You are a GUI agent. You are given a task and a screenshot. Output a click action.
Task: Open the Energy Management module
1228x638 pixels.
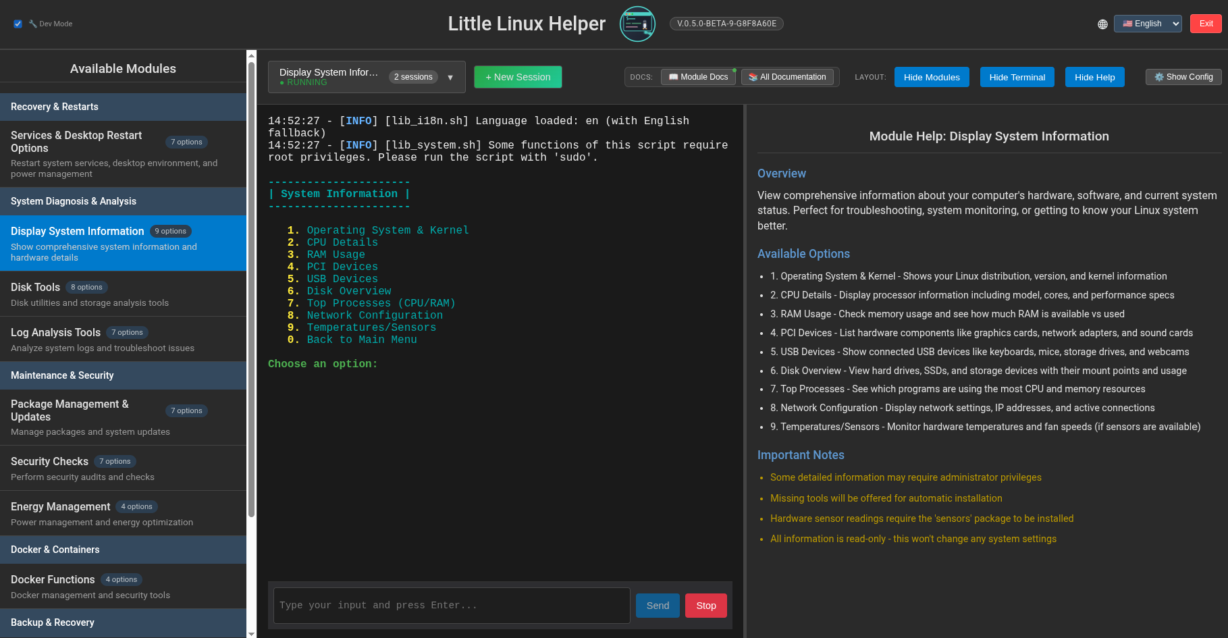[x=123, y=513]
